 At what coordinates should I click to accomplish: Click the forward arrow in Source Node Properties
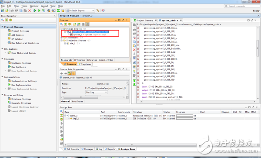coord(66,73)
